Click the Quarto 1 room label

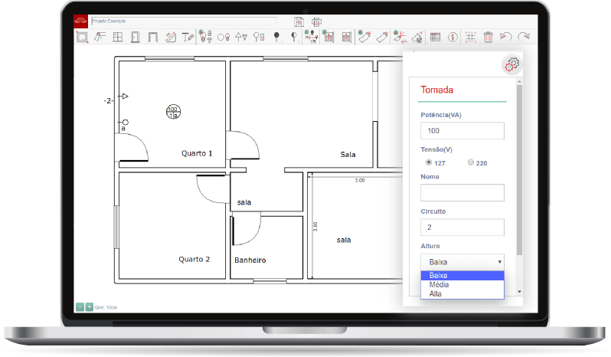coord(197,153)
